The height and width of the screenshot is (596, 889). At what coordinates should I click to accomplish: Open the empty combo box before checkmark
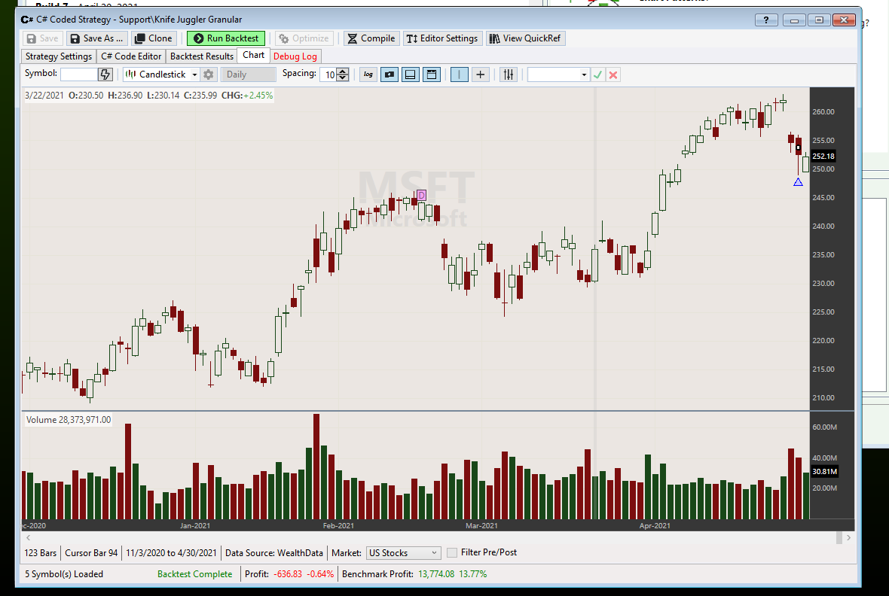(558, 74)
